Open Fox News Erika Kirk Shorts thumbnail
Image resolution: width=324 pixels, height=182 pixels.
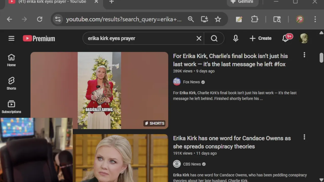click(x=99, y=90)
